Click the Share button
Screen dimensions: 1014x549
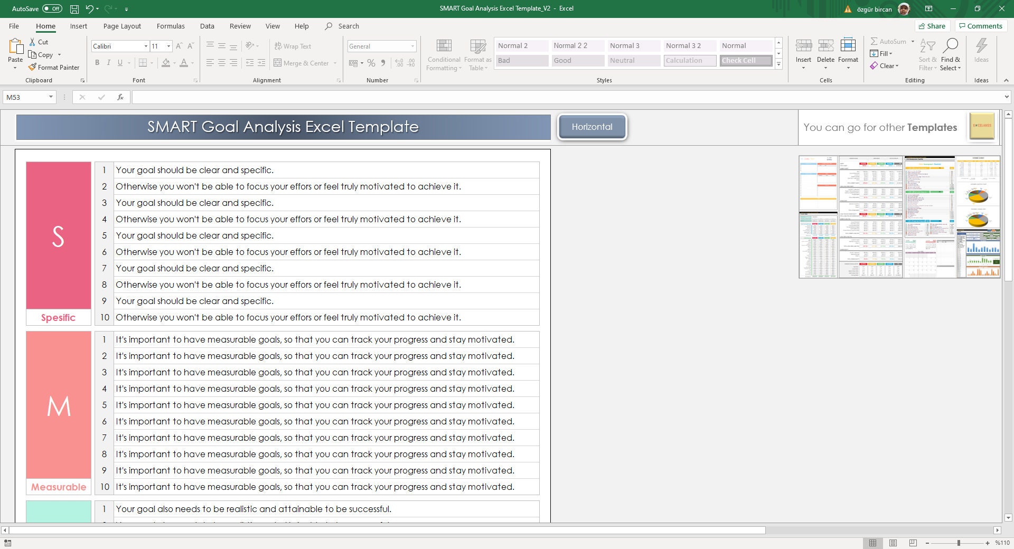(932, 26)
